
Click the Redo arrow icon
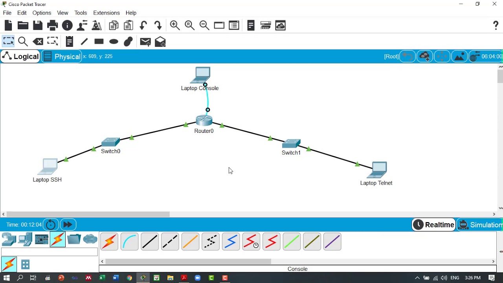[x=158, y=26]
